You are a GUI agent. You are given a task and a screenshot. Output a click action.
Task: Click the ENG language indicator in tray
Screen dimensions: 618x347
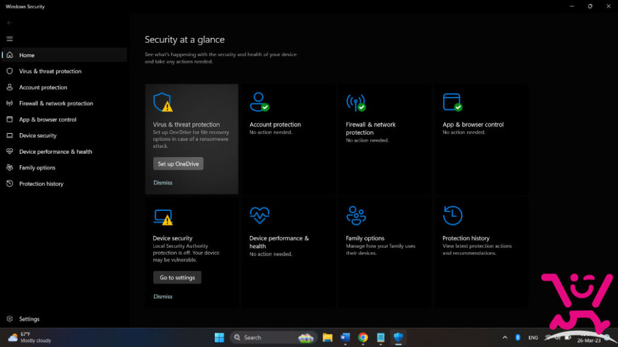[533, 337]
